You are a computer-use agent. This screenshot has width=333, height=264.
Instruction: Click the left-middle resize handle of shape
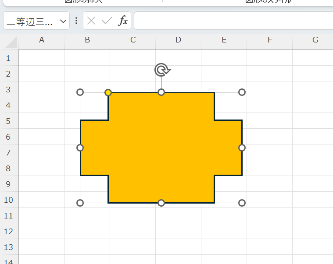(80, 148)
